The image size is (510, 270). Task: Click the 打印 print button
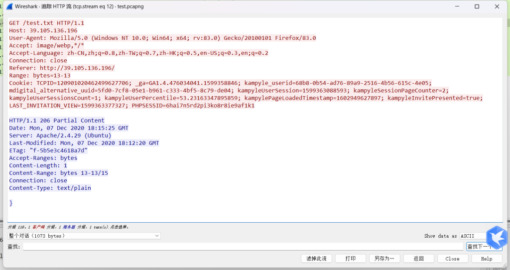pos(350,259)
